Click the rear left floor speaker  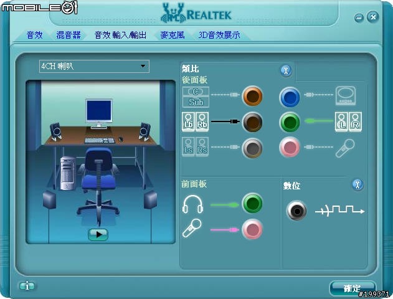(49, 200)
